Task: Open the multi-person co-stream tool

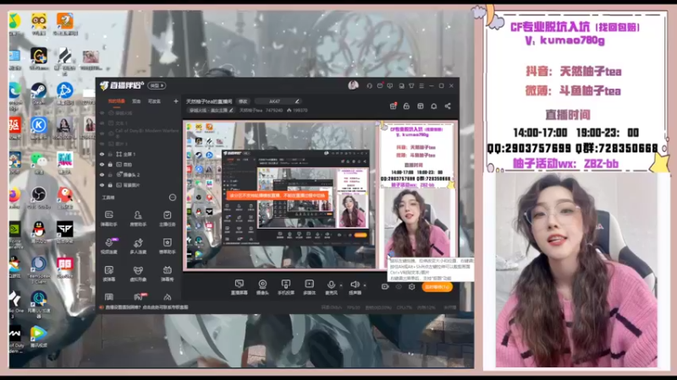Action: [x=138, y=246]
